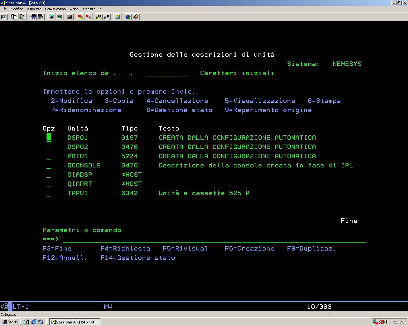
Task: Click the volume speaker tray icon
Action: [387, 322]
